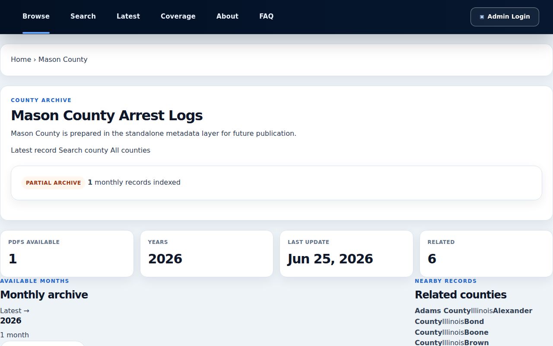Click the '1 month' text

pyautogui.click(x=14, y=335)
